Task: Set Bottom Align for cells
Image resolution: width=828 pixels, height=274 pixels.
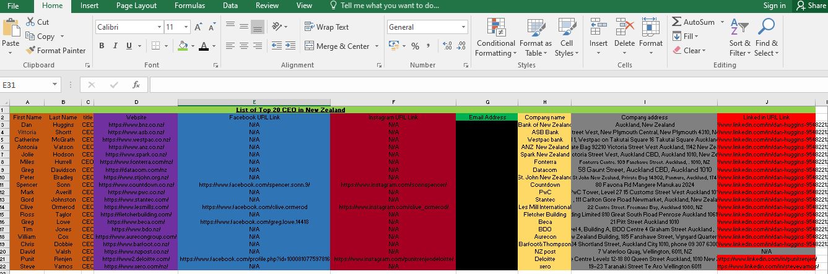Action: (258, 27)
